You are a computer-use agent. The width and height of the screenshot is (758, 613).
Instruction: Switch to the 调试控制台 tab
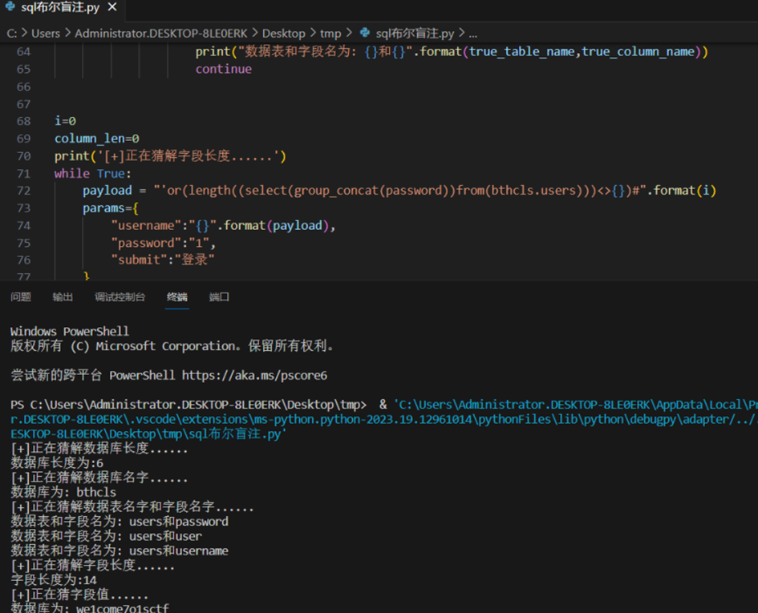[x=120, y=296]
